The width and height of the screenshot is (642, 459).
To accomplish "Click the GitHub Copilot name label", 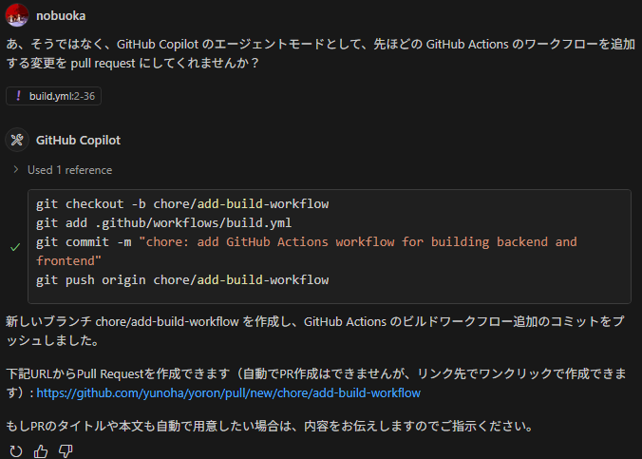I will [78, 140].
